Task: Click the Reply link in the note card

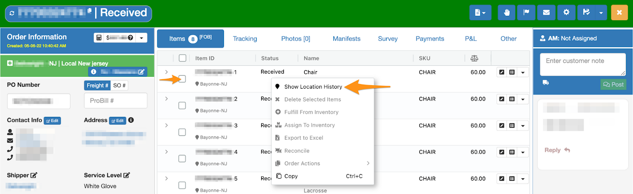Action: [557, 150]
